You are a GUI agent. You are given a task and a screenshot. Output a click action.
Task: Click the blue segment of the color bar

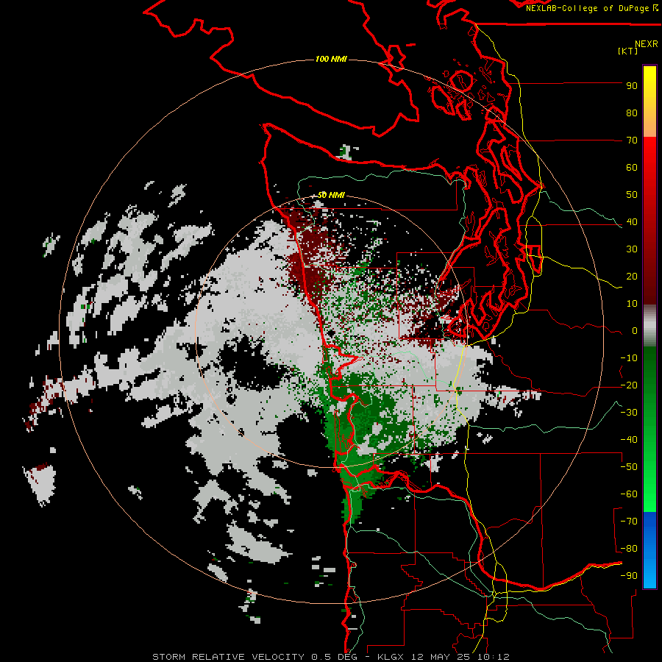click(649, 550)
